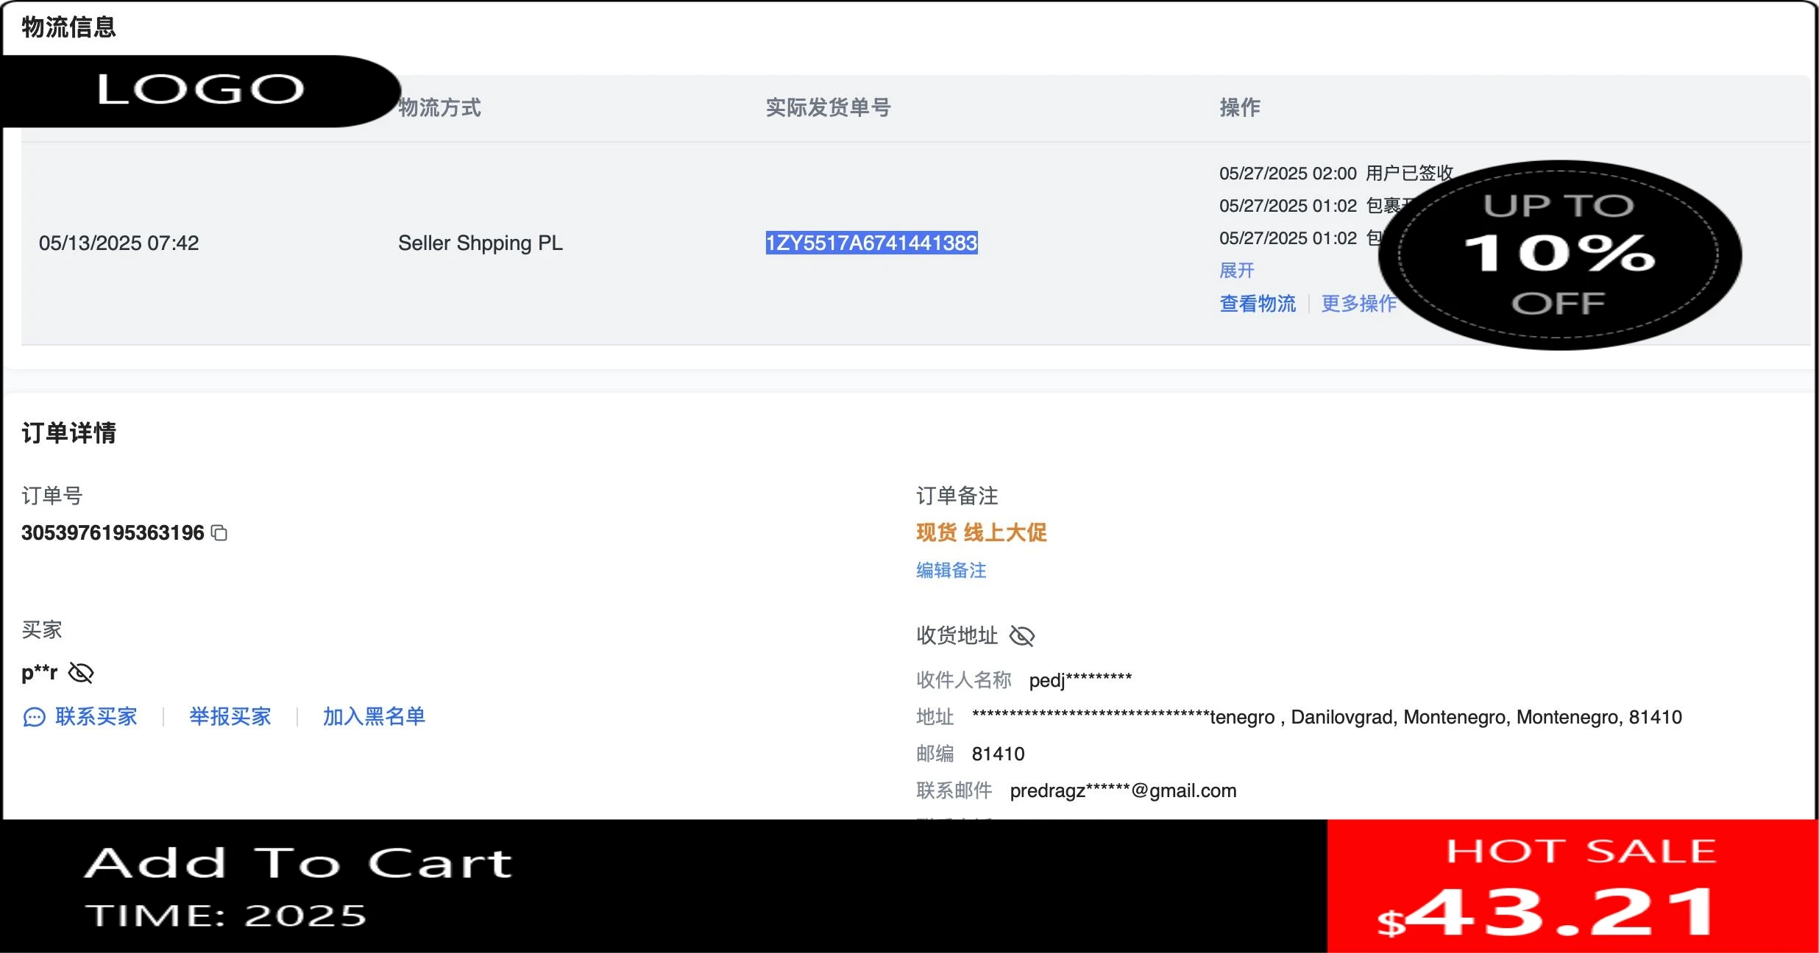The width and height of the screenshot is (1819, 953).
Task: Click the chat bubble contact buyer icon
Action: click(34, 717)
